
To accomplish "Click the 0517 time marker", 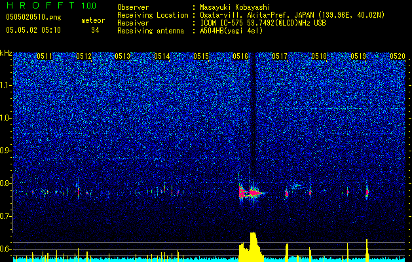I will pos(280,56).
